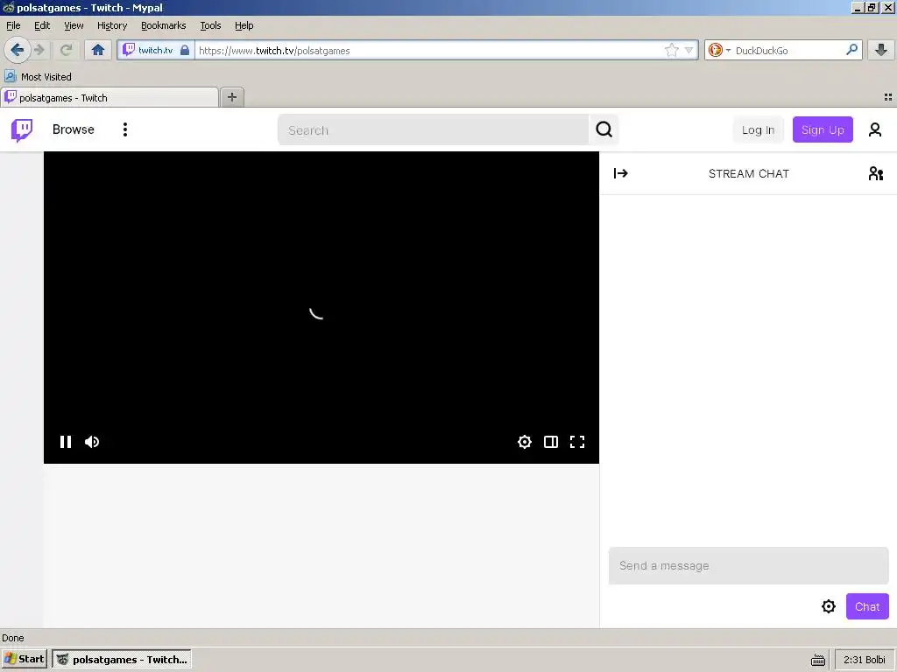The width and height of the screenshot is (897, 672).
Task: Click the search magnifier button
Action: tap(604, 129)
